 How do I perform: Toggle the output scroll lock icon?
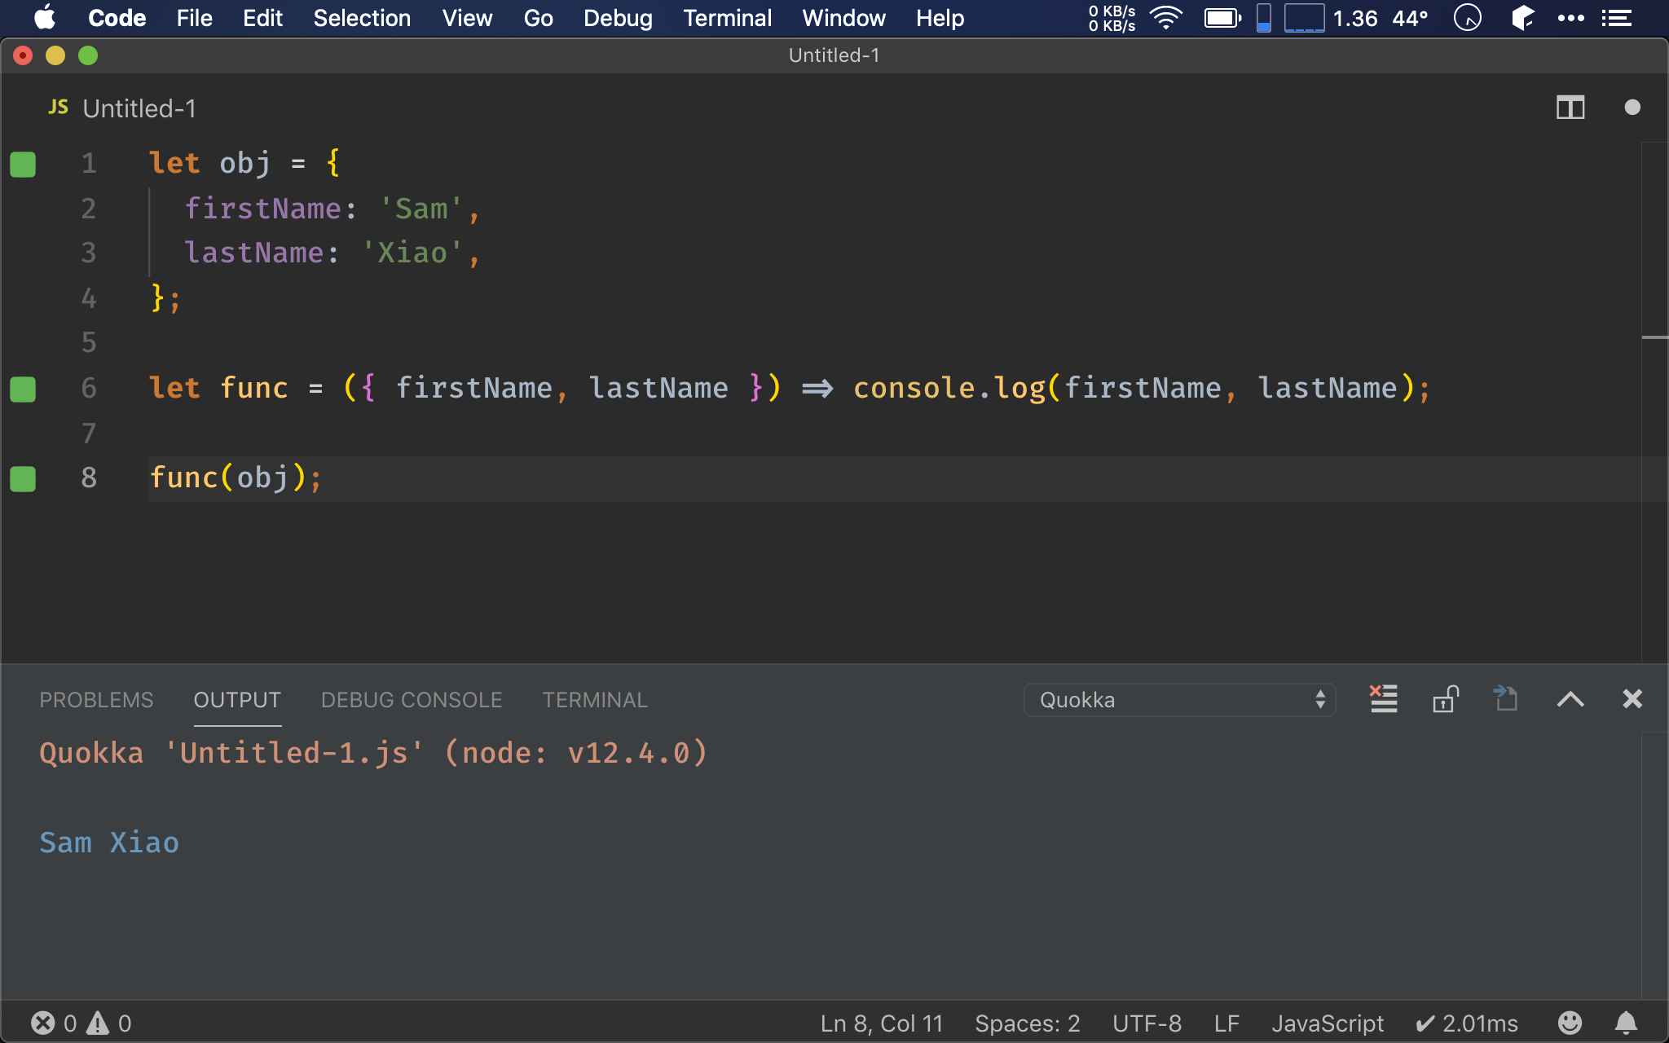tap(1445, 699)
